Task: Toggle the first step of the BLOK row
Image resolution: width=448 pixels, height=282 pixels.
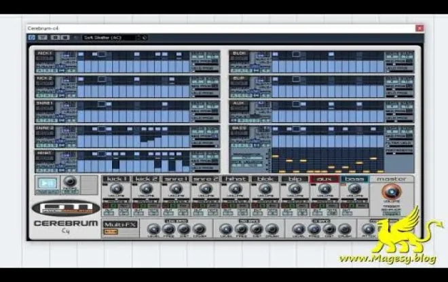Action: tap(275, 54)
